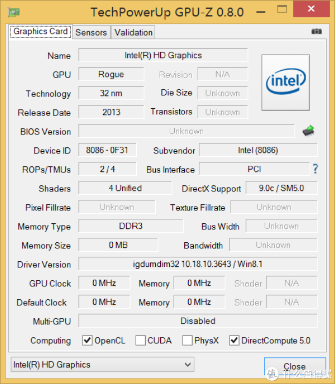This screenshot has height=384, width=335.
Task: Click the TechPowerUp GPU-Z 0.8.0 title text
Action: (167, 12)
